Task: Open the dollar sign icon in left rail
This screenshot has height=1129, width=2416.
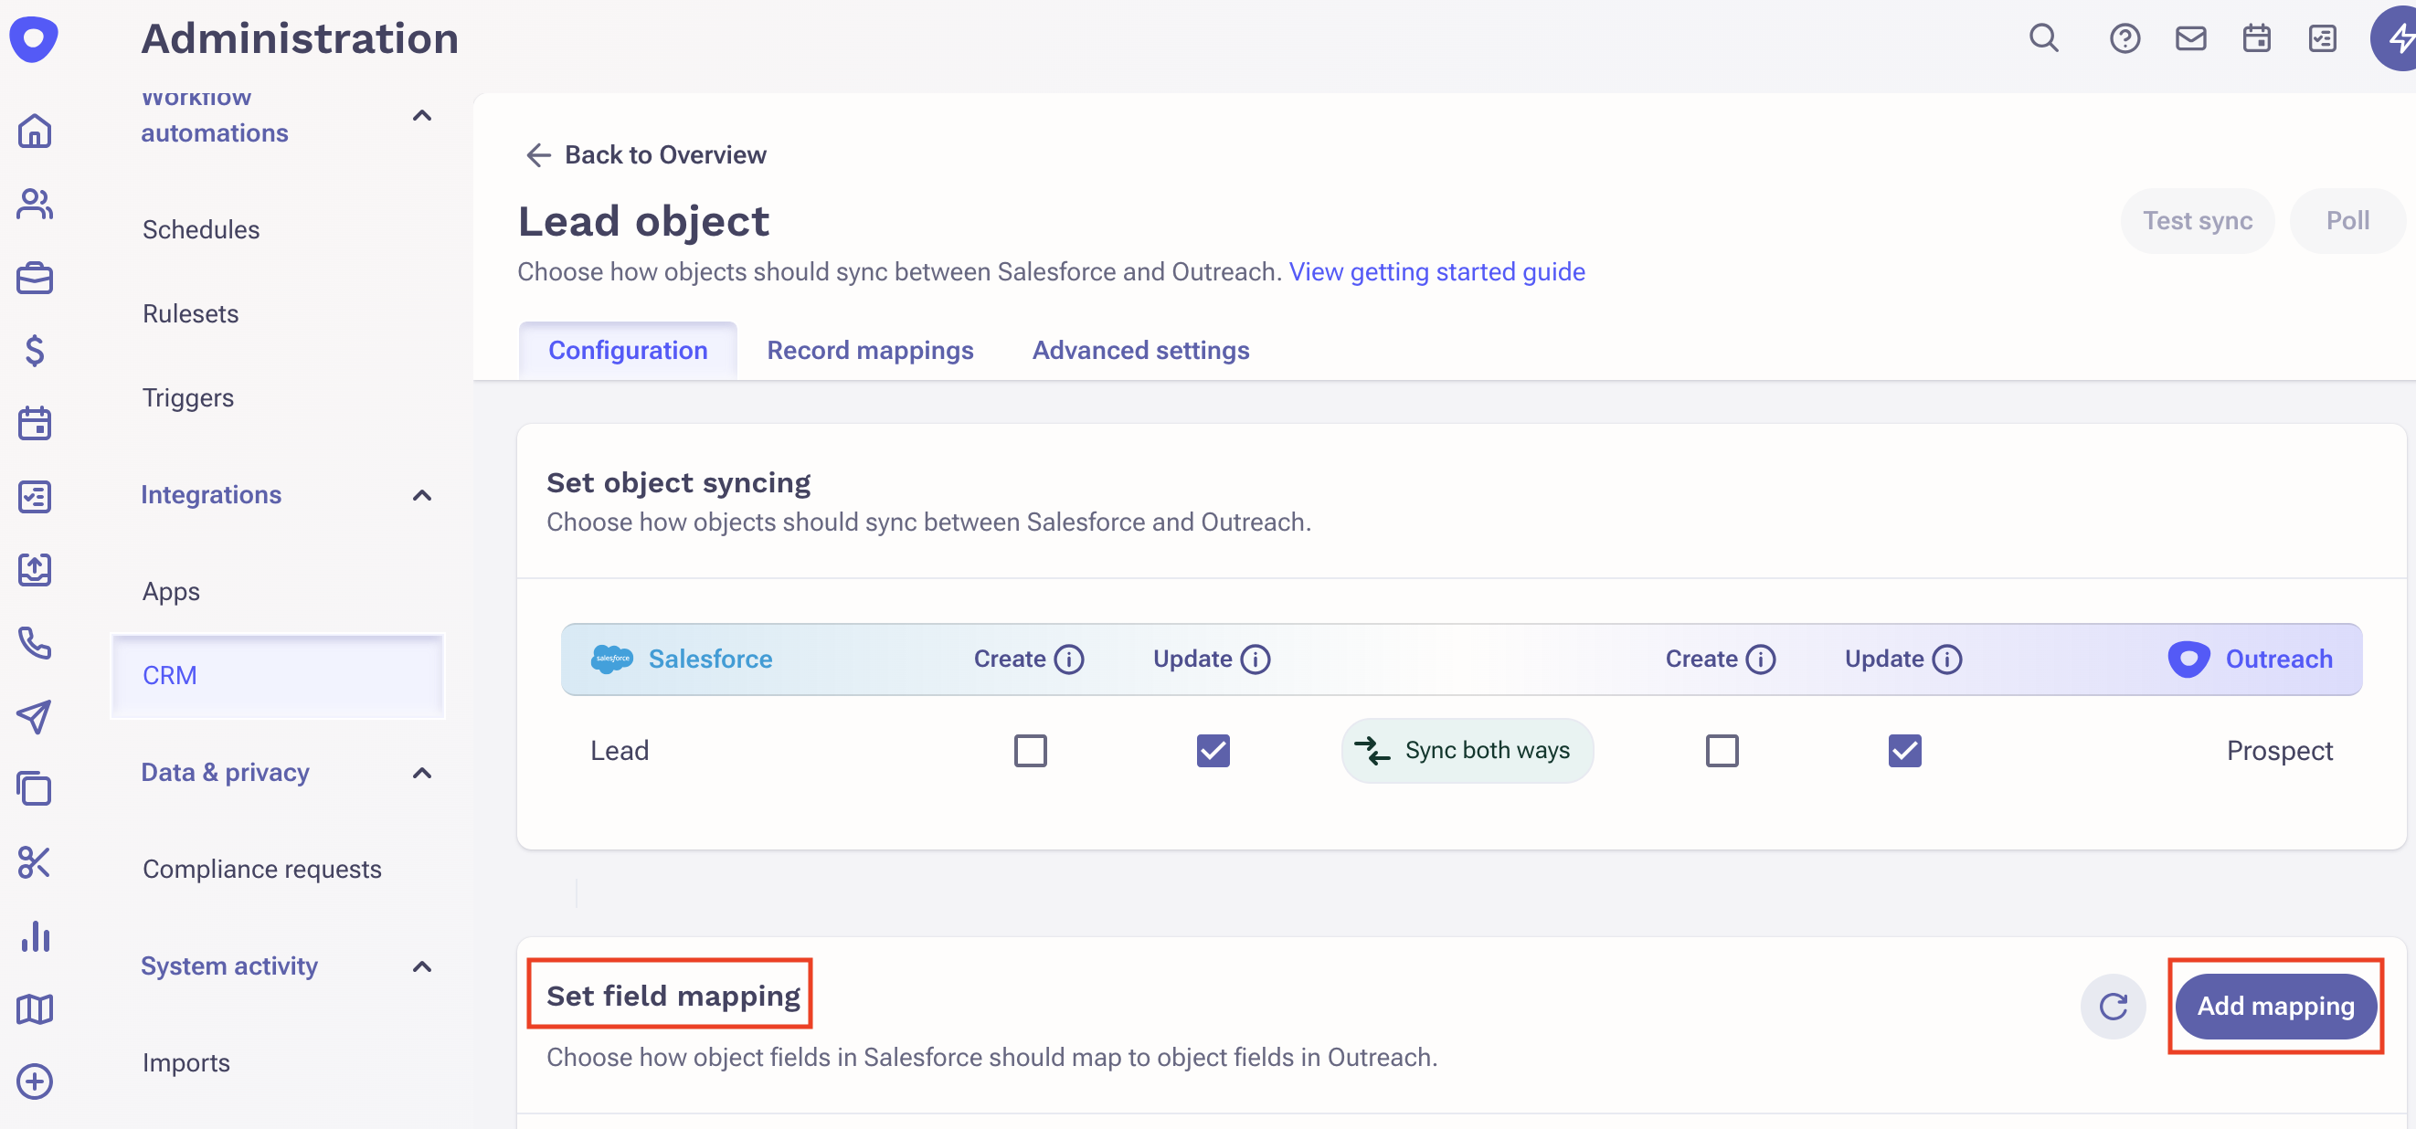Action: (x=35, y=351)
